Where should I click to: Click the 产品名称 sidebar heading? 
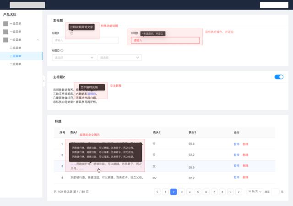10,15
